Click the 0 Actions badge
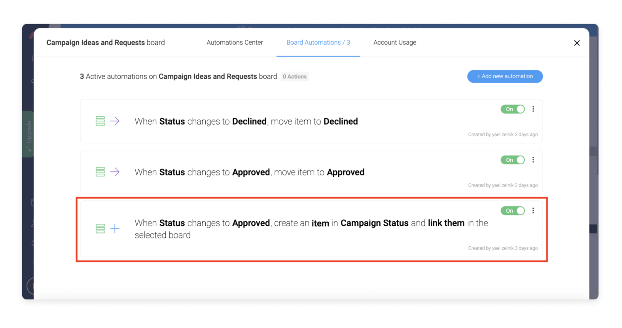622x328 pixels. coord(295,77)
